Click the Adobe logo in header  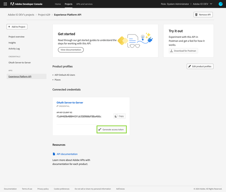(12, 4)
